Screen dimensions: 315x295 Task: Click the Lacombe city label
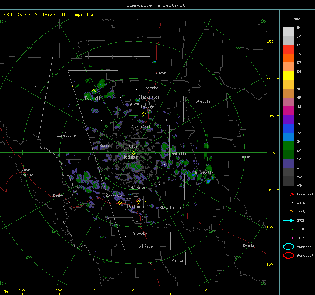point(151,88)
